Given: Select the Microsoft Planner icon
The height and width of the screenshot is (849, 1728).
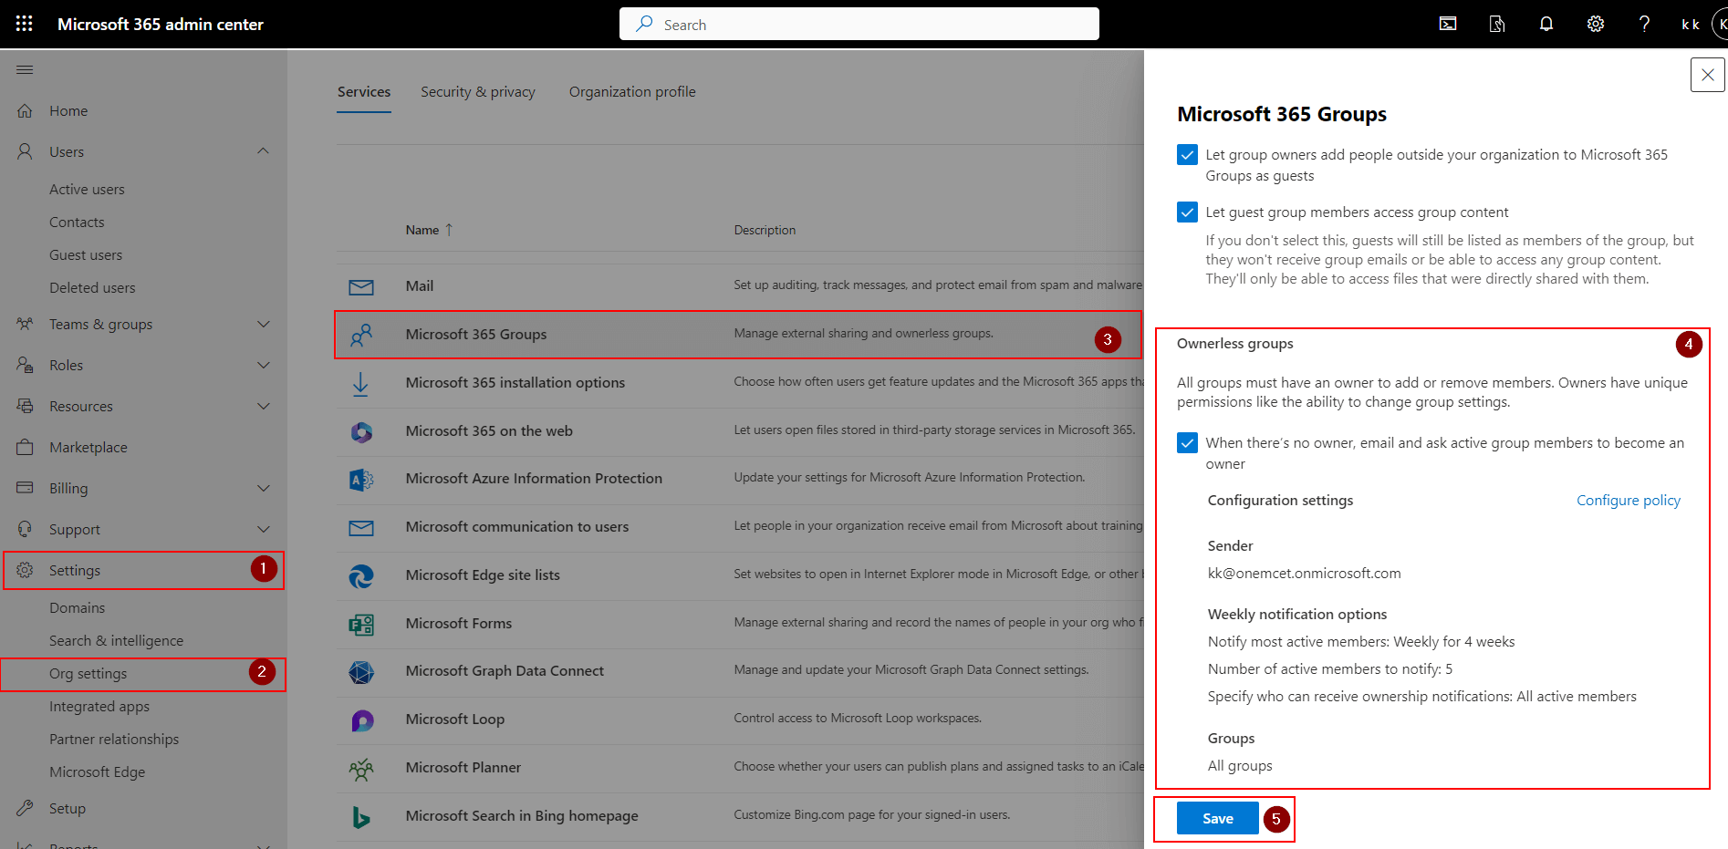Looking at the screenshot, I should point(361,768).
